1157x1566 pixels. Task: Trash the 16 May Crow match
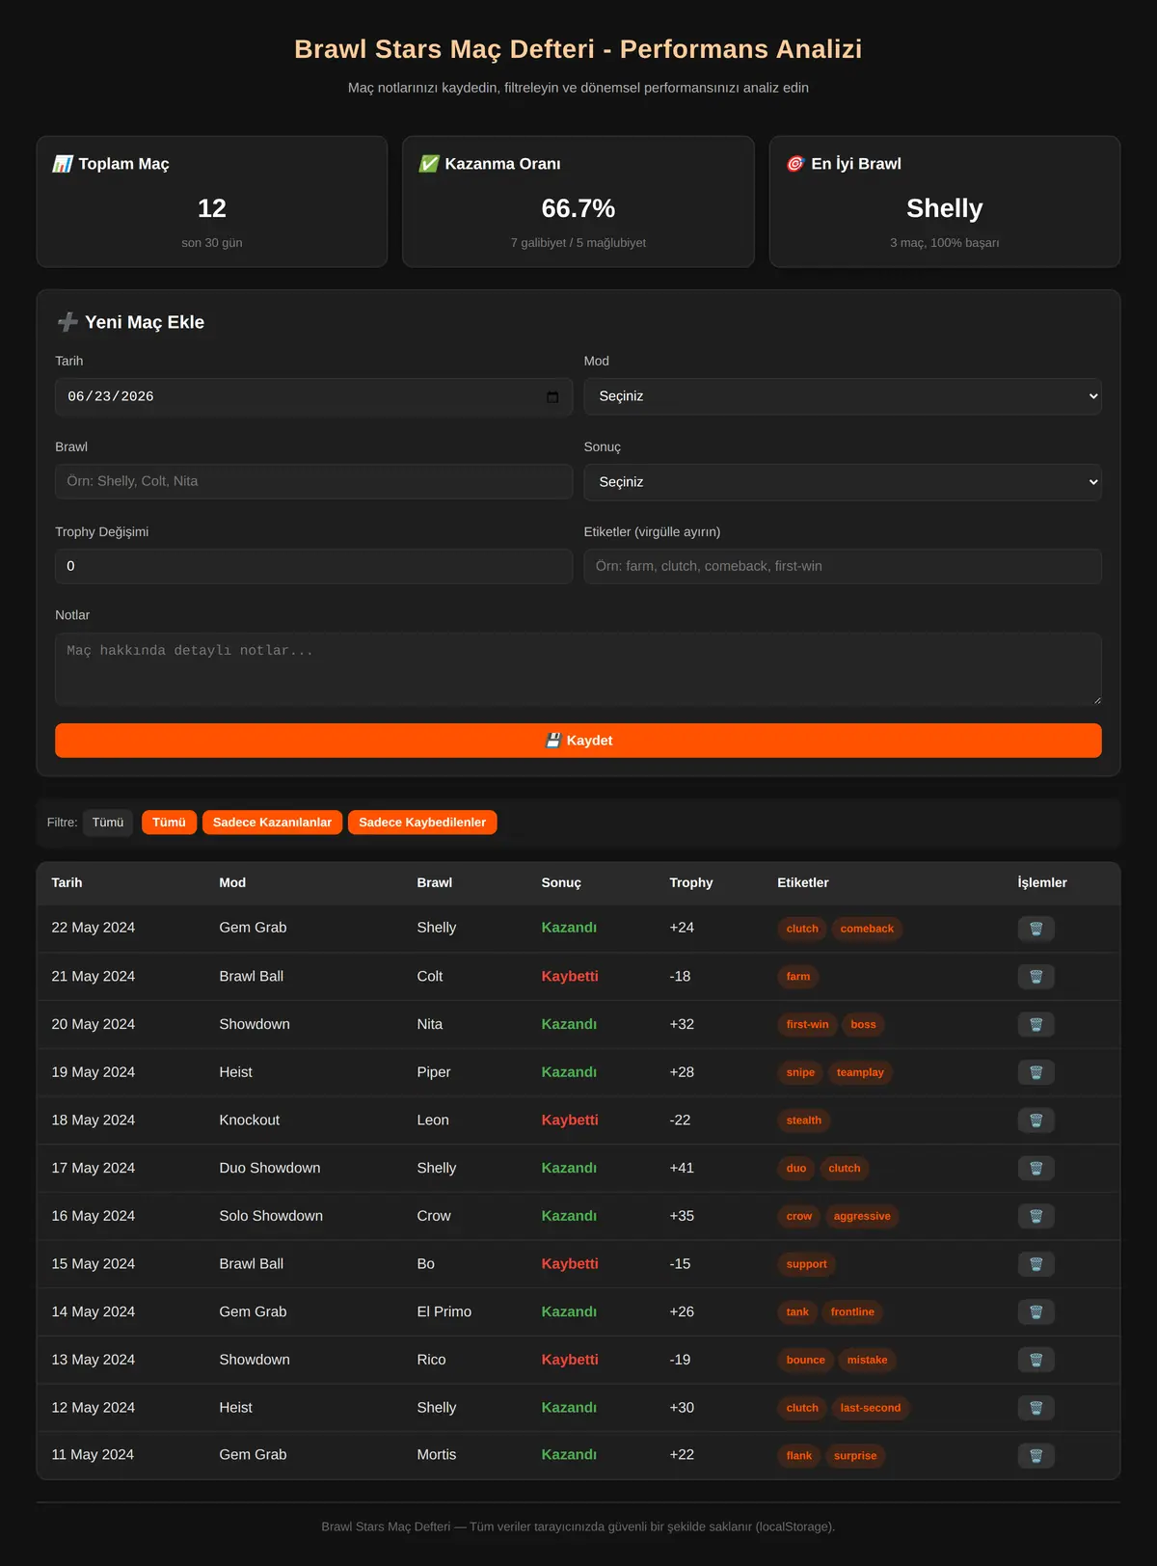tap(1036, 1216)
